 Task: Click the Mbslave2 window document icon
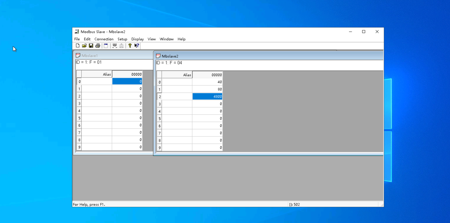click(x=158, y=56)
